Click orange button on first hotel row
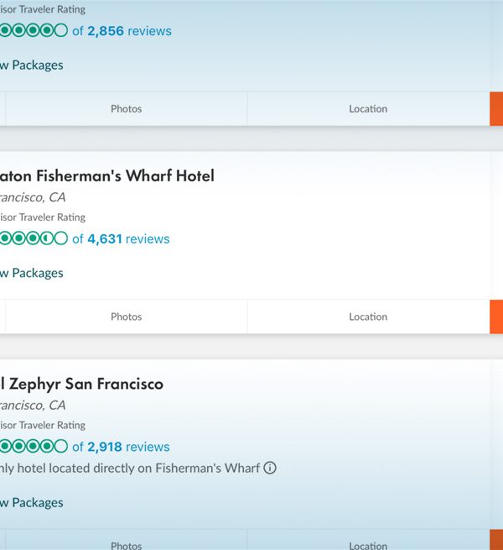Viewport: 503px width, 550px height. click(x=496, y=108)
